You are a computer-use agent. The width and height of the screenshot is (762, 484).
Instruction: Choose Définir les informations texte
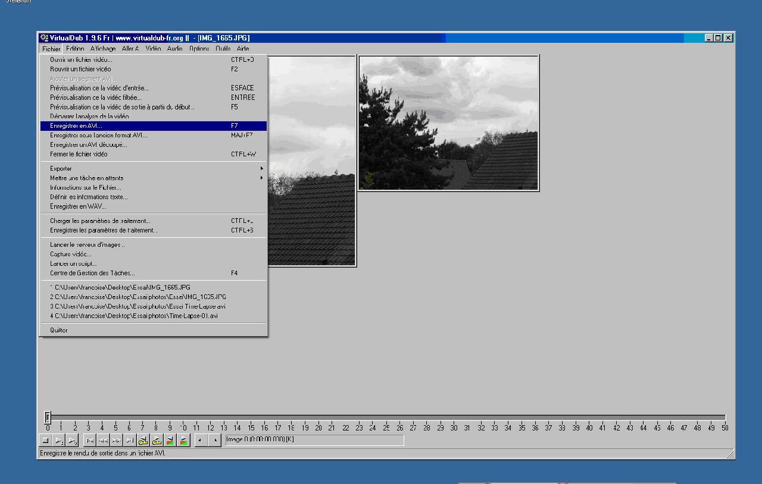[154, 197]
